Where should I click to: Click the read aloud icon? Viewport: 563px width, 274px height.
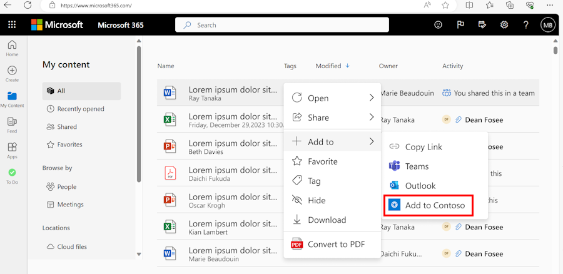[427, 5]
